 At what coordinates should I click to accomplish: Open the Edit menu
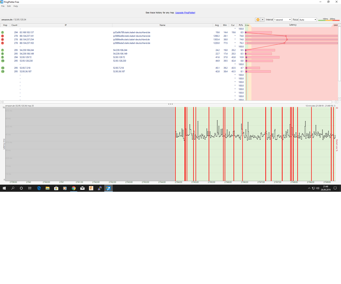[x=9, y=6]
